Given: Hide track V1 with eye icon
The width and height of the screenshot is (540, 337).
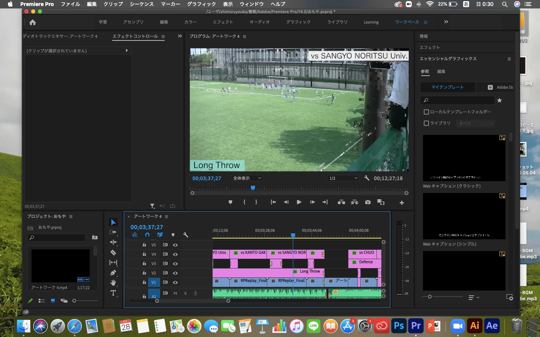Looking at the screenshot, I should [175, 282].
